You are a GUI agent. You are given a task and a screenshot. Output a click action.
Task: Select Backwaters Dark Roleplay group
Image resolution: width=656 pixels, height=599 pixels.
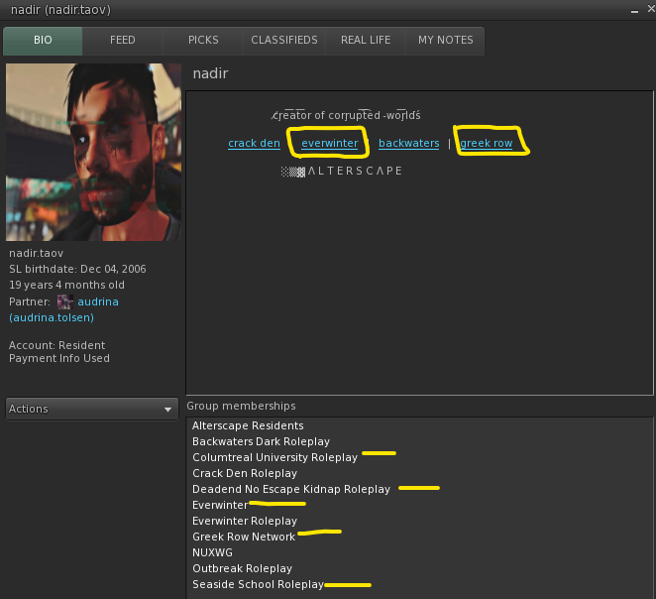[x=261, y=441]
